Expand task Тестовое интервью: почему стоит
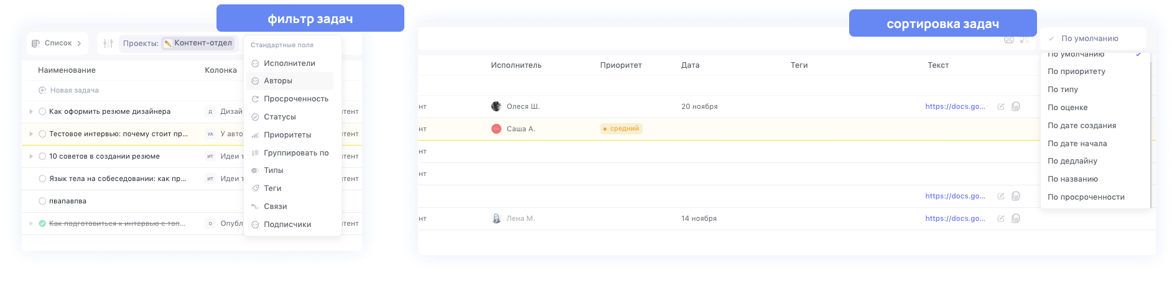This screenshot has width=1172, height=293. point(31,134)
